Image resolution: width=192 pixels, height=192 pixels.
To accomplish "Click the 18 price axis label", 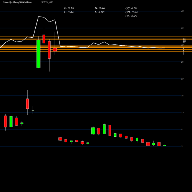I will point(182,96).
